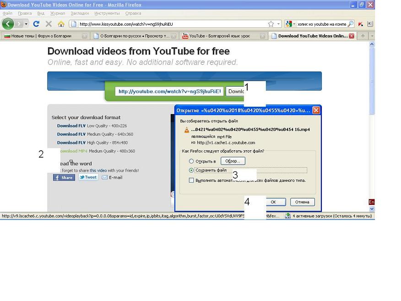Image resolution: width=401 pixels, height=301 pixels.
Task: Click the En language indicator
Action: click(x=371, y=202)
